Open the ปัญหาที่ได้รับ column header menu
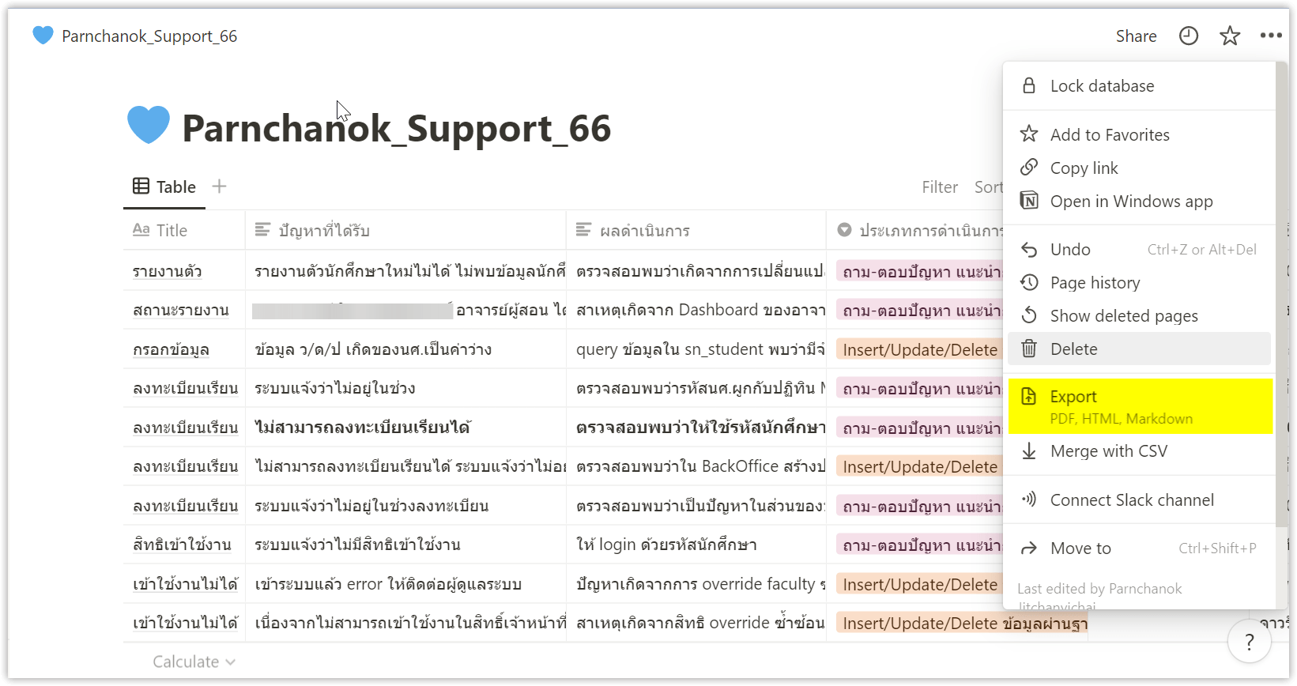 [x=405, y=230]
